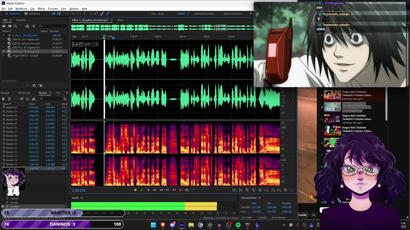This screenshot has height=230, width=410.
Task: Zoom in time icon
Action: point(247,190)
